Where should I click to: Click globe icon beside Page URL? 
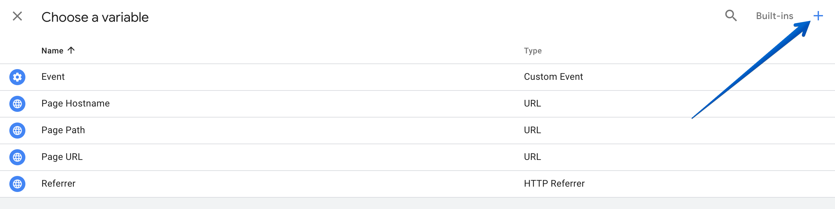click(17, 157)
